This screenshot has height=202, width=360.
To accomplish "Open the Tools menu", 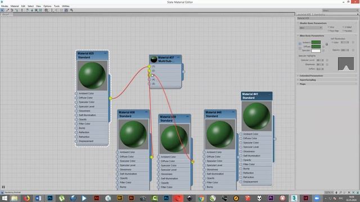I will click(57, 6).
